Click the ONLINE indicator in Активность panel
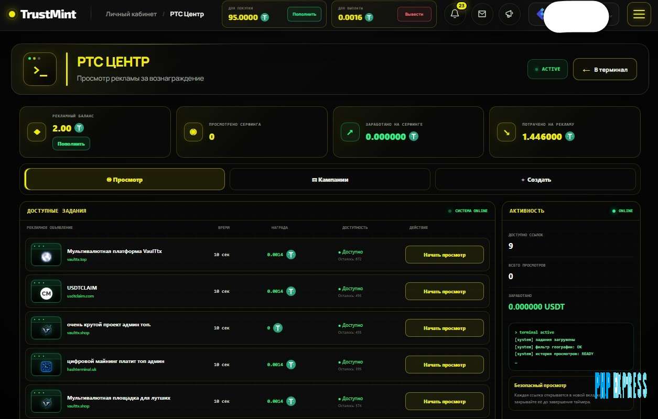The width and height of the screenshot is (658, 419). pos(622,211)
